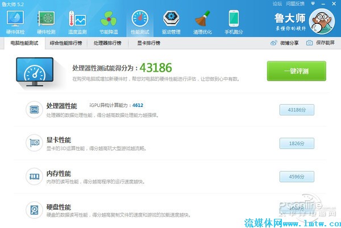The height and width of the screenshot is (228, 341).
Task: Click the 4596分 memory score button
Action: [296, 177]
